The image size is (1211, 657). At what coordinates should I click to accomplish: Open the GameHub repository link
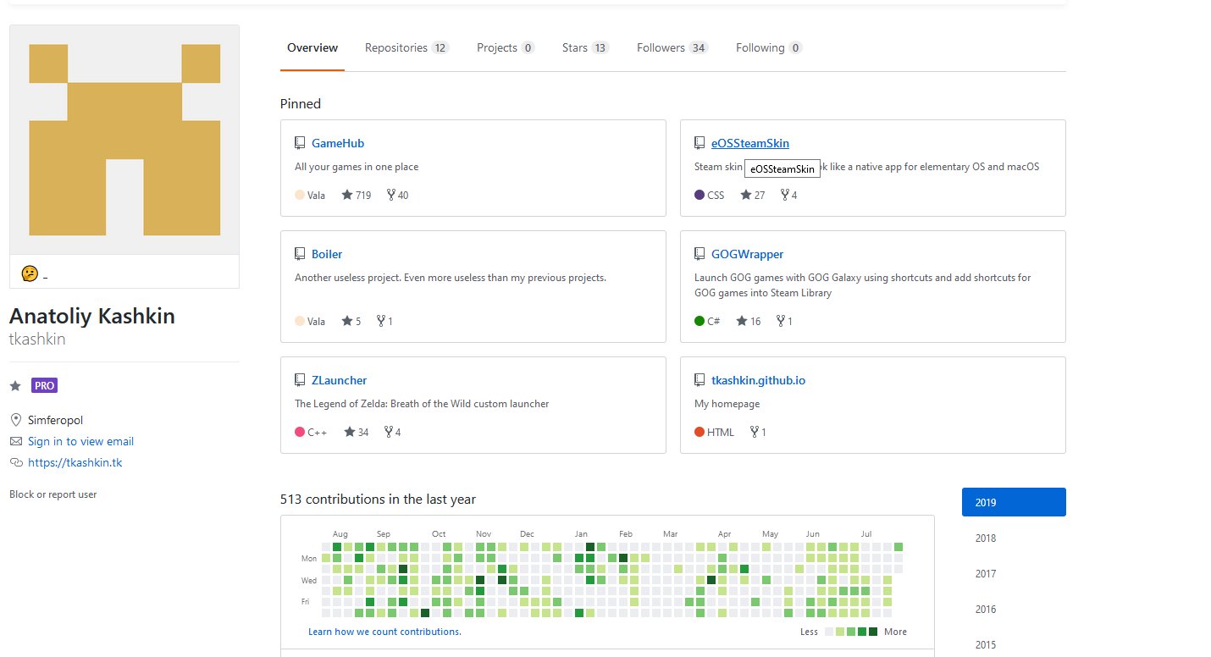(x=337, y=143)
